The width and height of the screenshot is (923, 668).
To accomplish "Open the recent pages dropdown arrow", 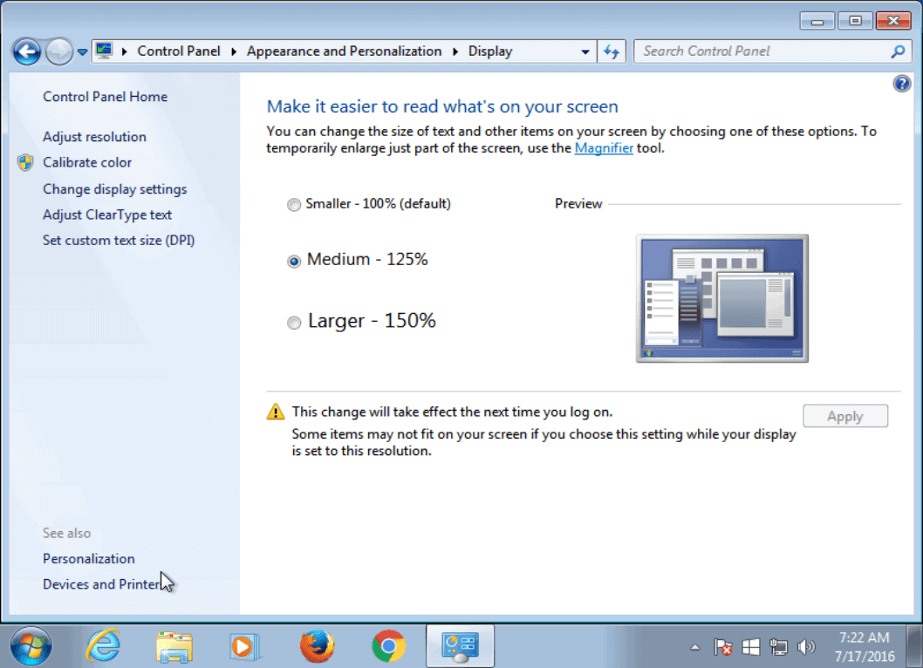I will [82, 52].
